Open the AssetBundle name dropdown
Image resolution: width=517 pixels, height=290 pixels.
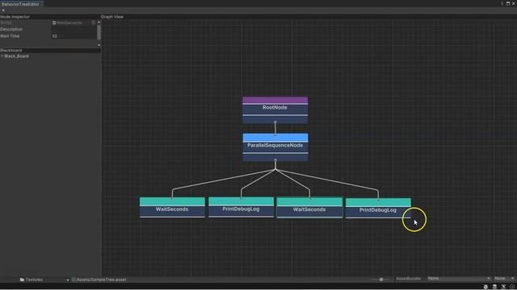pos(459,279)
